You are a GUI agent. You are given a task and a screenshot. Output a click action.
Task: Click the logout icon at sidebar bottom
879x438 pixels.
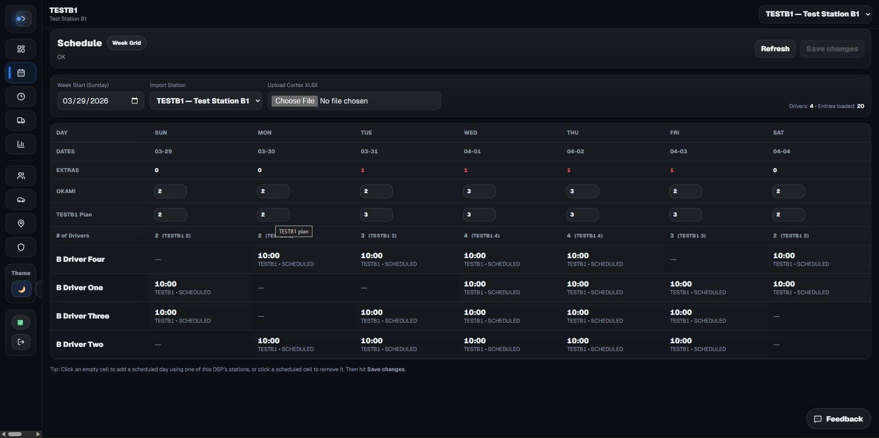[x=21, y=342]
